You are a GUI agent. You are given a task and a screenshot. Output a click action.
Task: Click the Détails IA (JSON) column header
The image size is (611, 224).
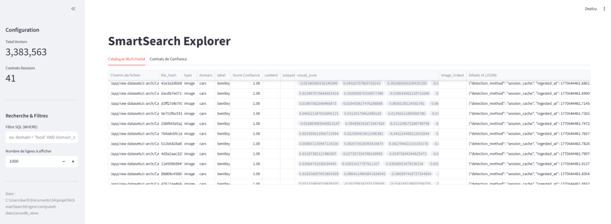point(528,75)
